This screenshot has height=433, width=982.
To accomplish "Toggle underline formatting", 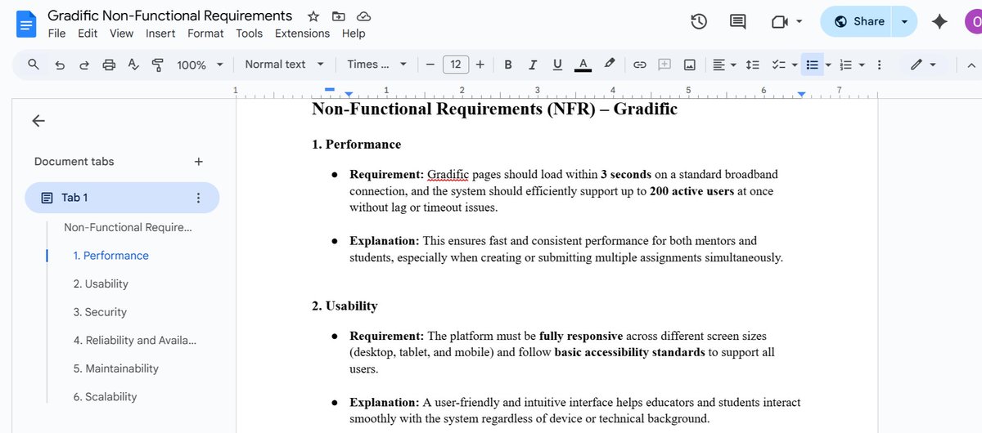I will (x=557, y=65).
